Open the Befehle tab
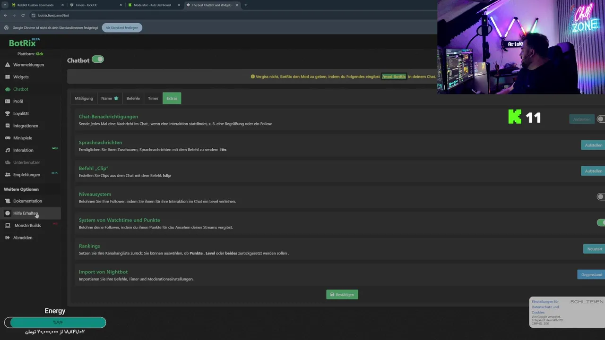Screen dimensions: 605x340 point(133,98)
